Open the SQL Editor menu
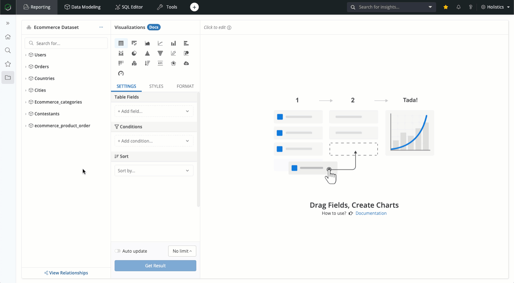 coord(129,7)
